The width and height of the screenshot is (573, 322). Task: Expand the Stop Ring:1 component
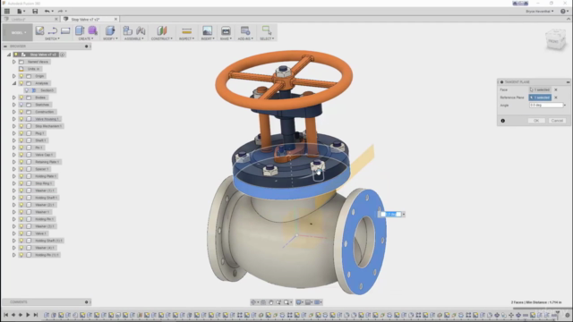click(x=14, y=183)
